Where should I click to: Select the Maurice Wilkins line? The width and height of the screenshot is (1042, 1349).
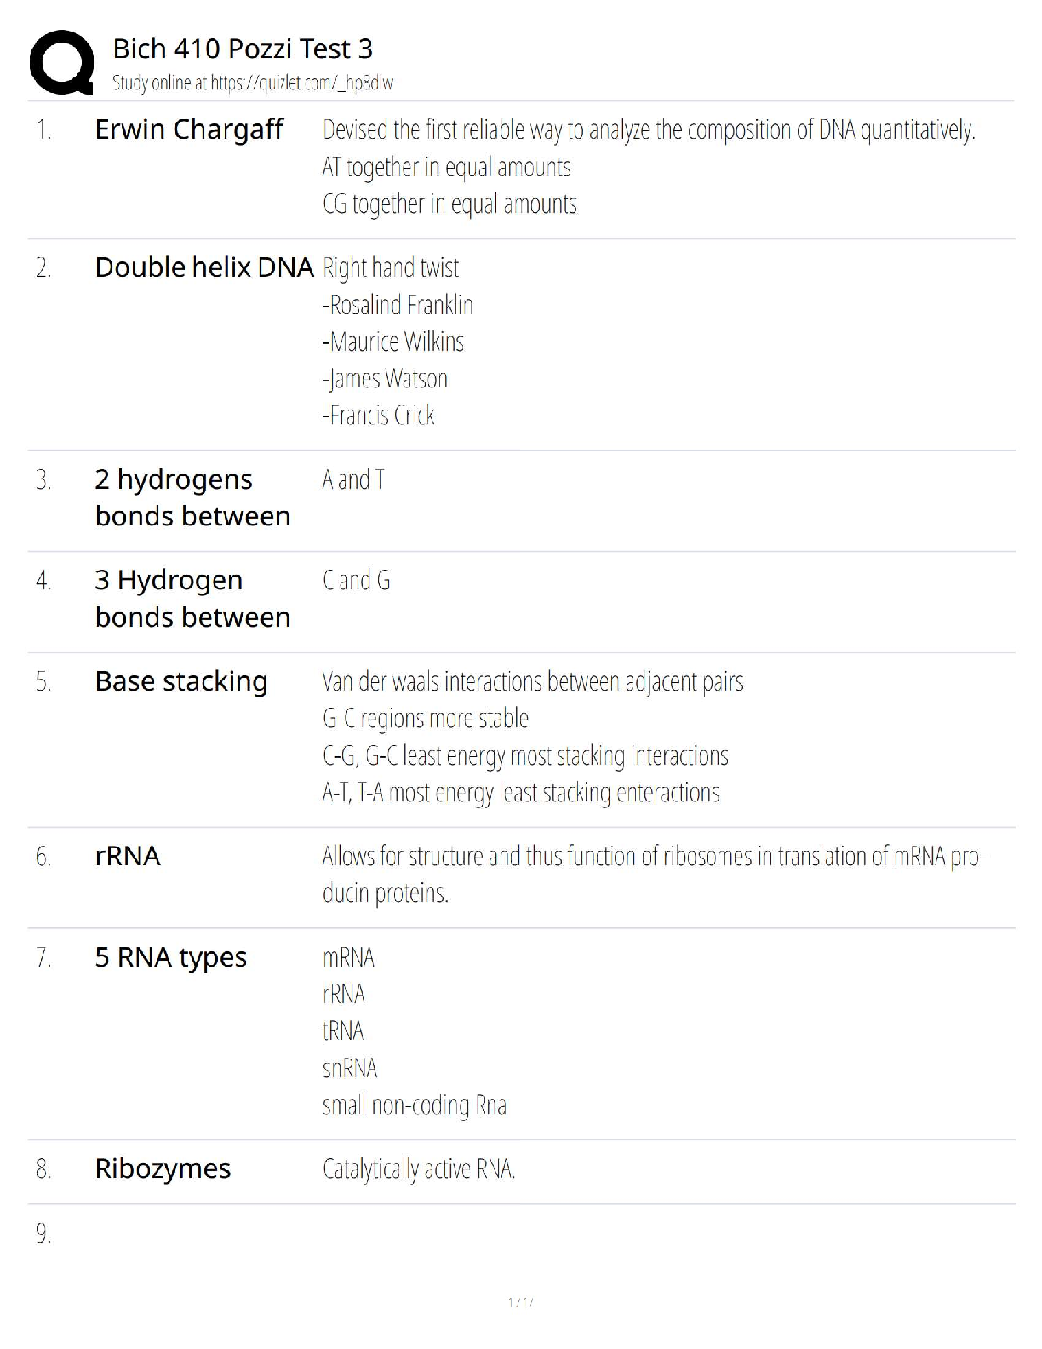(x=393, y=342)
